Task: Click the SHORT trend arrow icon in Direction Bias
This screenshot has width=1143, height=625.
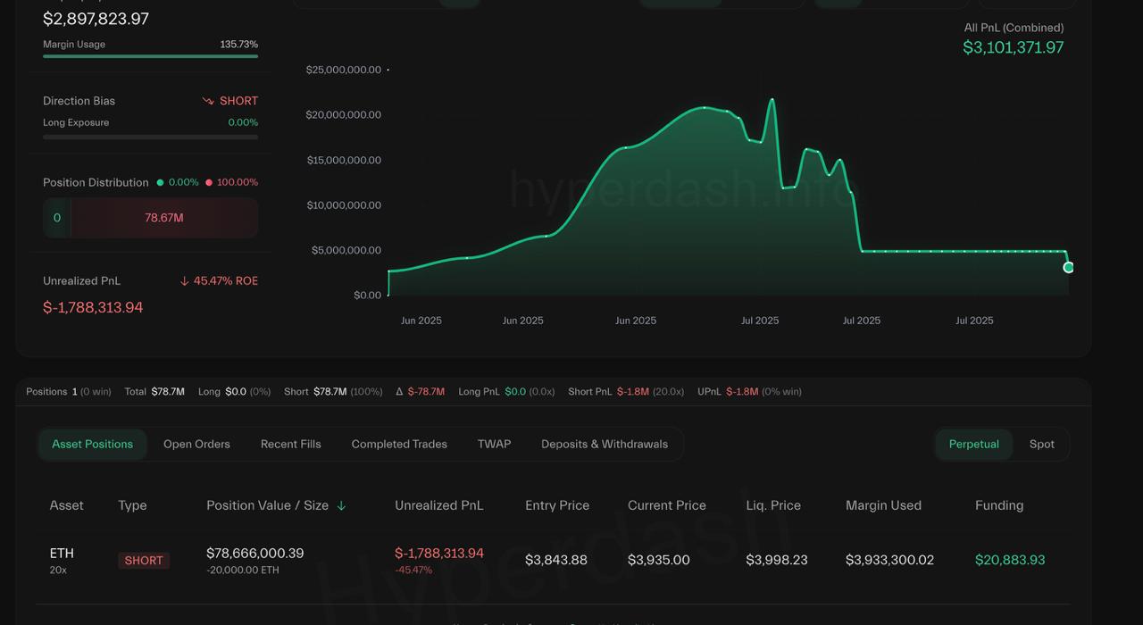Action: point(208,101)
